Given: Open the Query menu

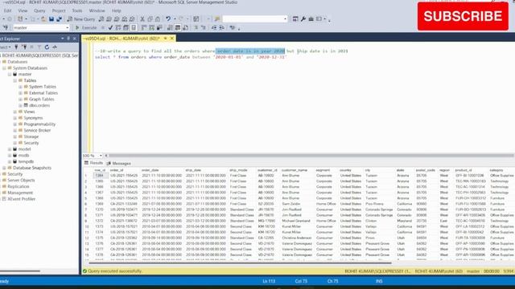Looking at the screenshot, I should [x=39, y=10].
